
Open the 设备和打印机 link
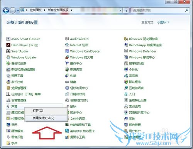[79, 100]
